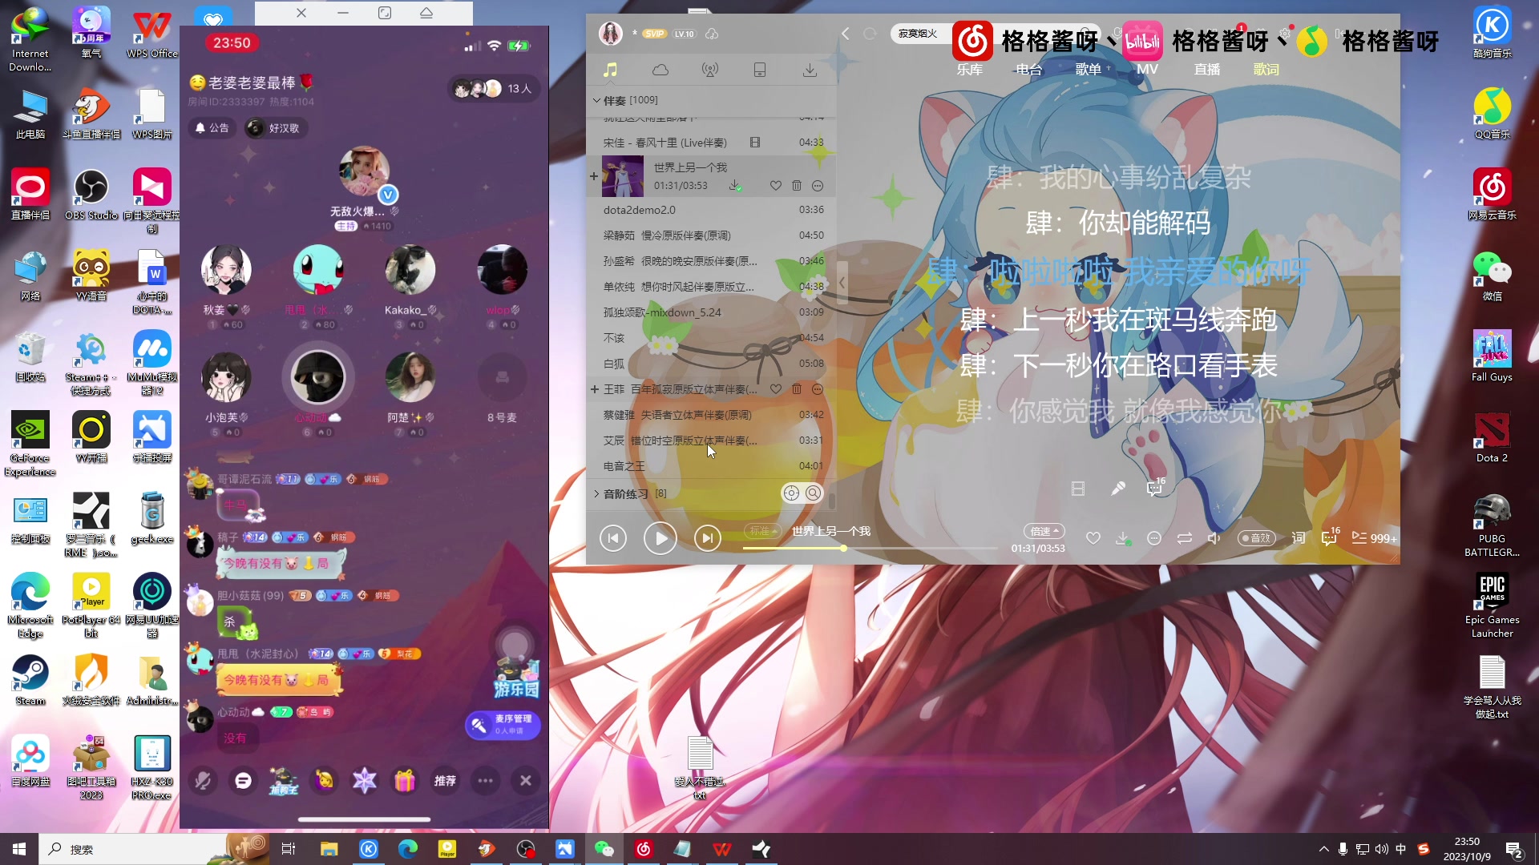Open the Kugou user avatar
Image resolution: width=1539 pixels, height=865 pixels.
click(x=611, y=34)
